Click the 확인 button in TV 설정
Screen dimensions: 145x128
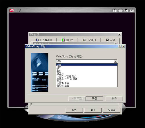pos(74,110)
